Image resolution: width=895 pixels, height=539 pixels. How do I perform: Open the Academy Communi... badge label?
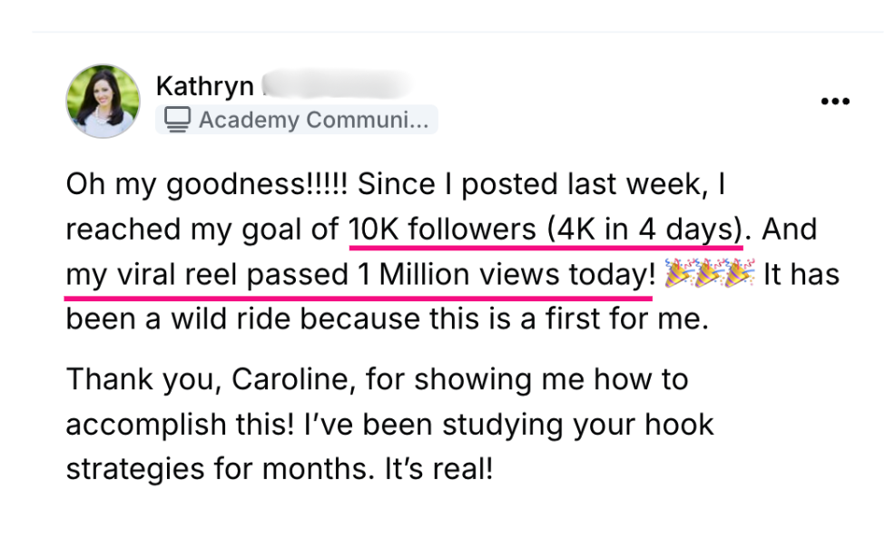click(x=312, y=119)
